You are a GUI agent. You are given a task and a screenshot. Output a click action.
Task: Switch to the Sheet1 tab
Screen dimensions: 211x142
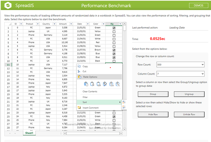[29, 133]
